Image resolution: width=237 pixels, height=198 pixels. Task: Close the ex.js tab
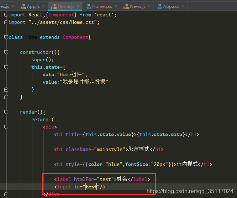[13, 6]
